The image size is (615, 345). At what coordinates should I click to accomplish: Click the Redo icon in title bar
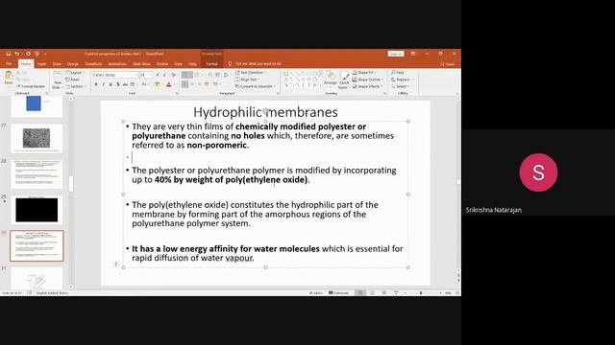pyautogui.click(x=28, y=54)
